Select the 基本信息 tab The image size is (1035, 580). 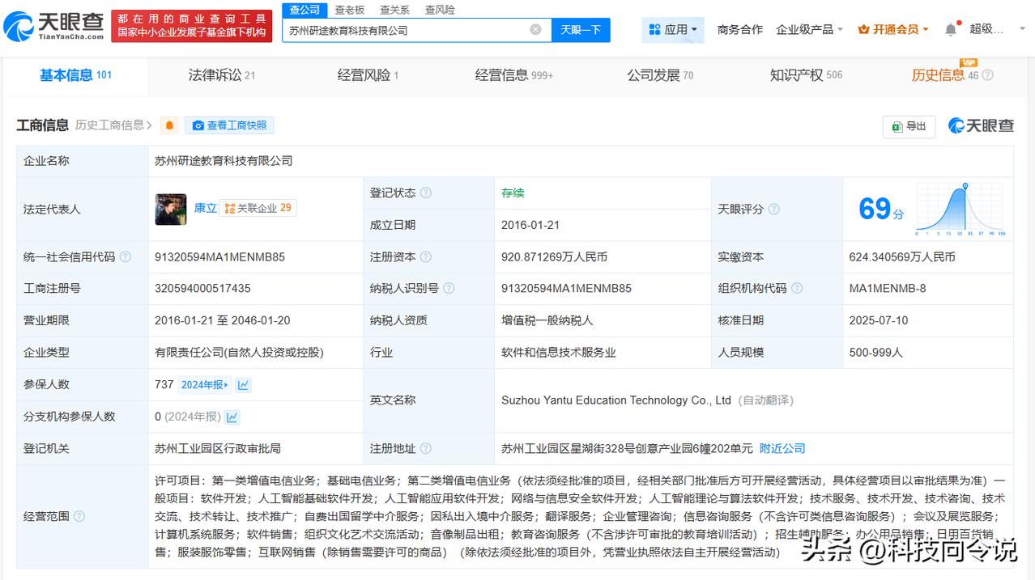pyautogui.click(x=75, y=75)
